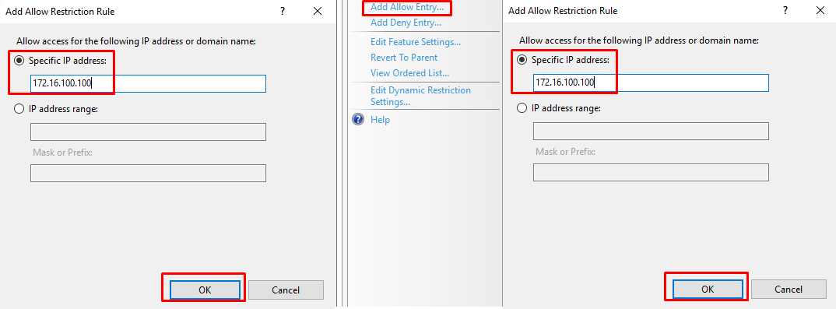836x309 pixels.
Task: Click the right dialog's ? help button
Action: (x=785, y=11)
